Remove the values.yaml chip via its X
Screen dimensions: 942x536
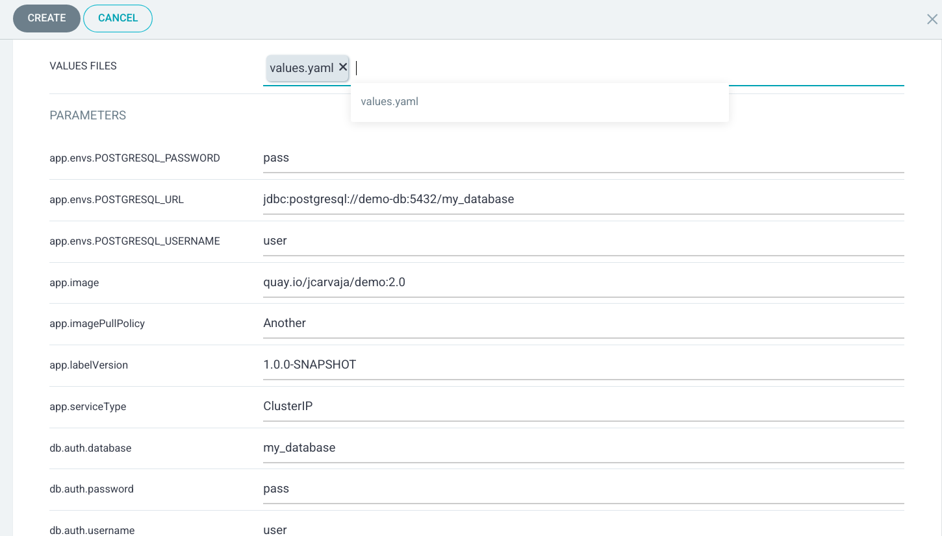343,67
